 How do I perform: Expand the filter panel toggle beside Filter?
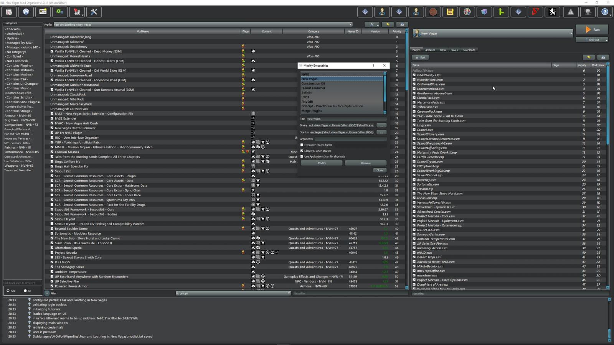(47, 293)
